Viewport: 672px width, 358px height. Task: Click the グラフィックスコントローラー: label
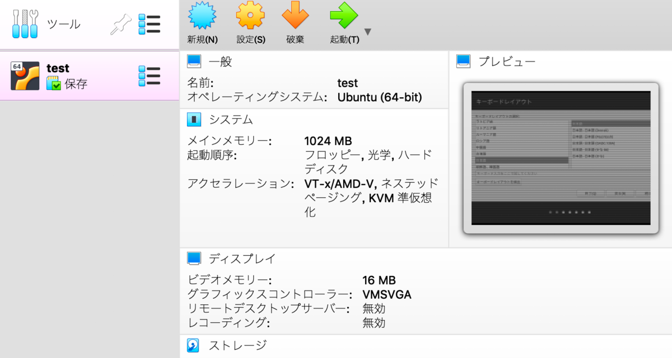pos(270,294)
